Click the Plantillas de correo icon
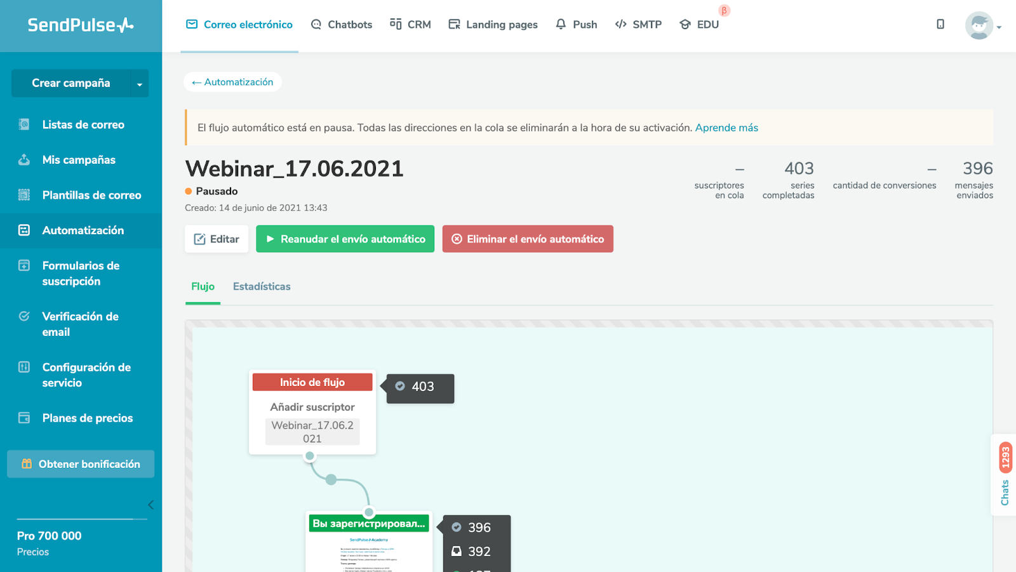 (x=24, y=195)
